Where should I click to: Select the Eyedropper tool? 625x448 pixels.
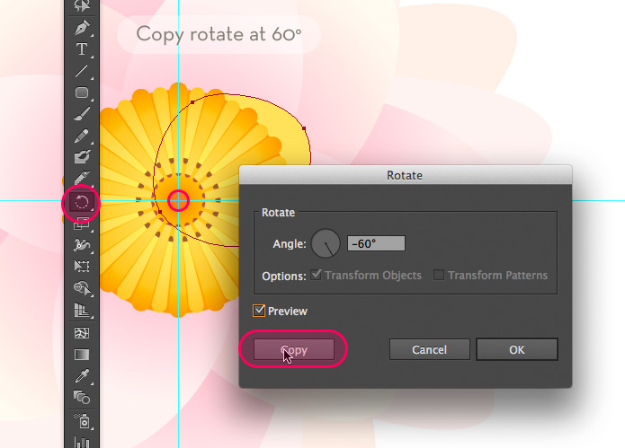pos(82,375)
